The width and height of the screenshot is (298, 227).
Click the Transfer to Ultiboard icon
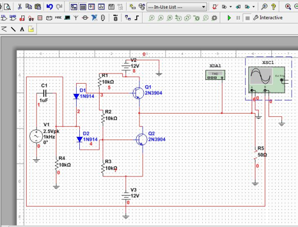224,7
